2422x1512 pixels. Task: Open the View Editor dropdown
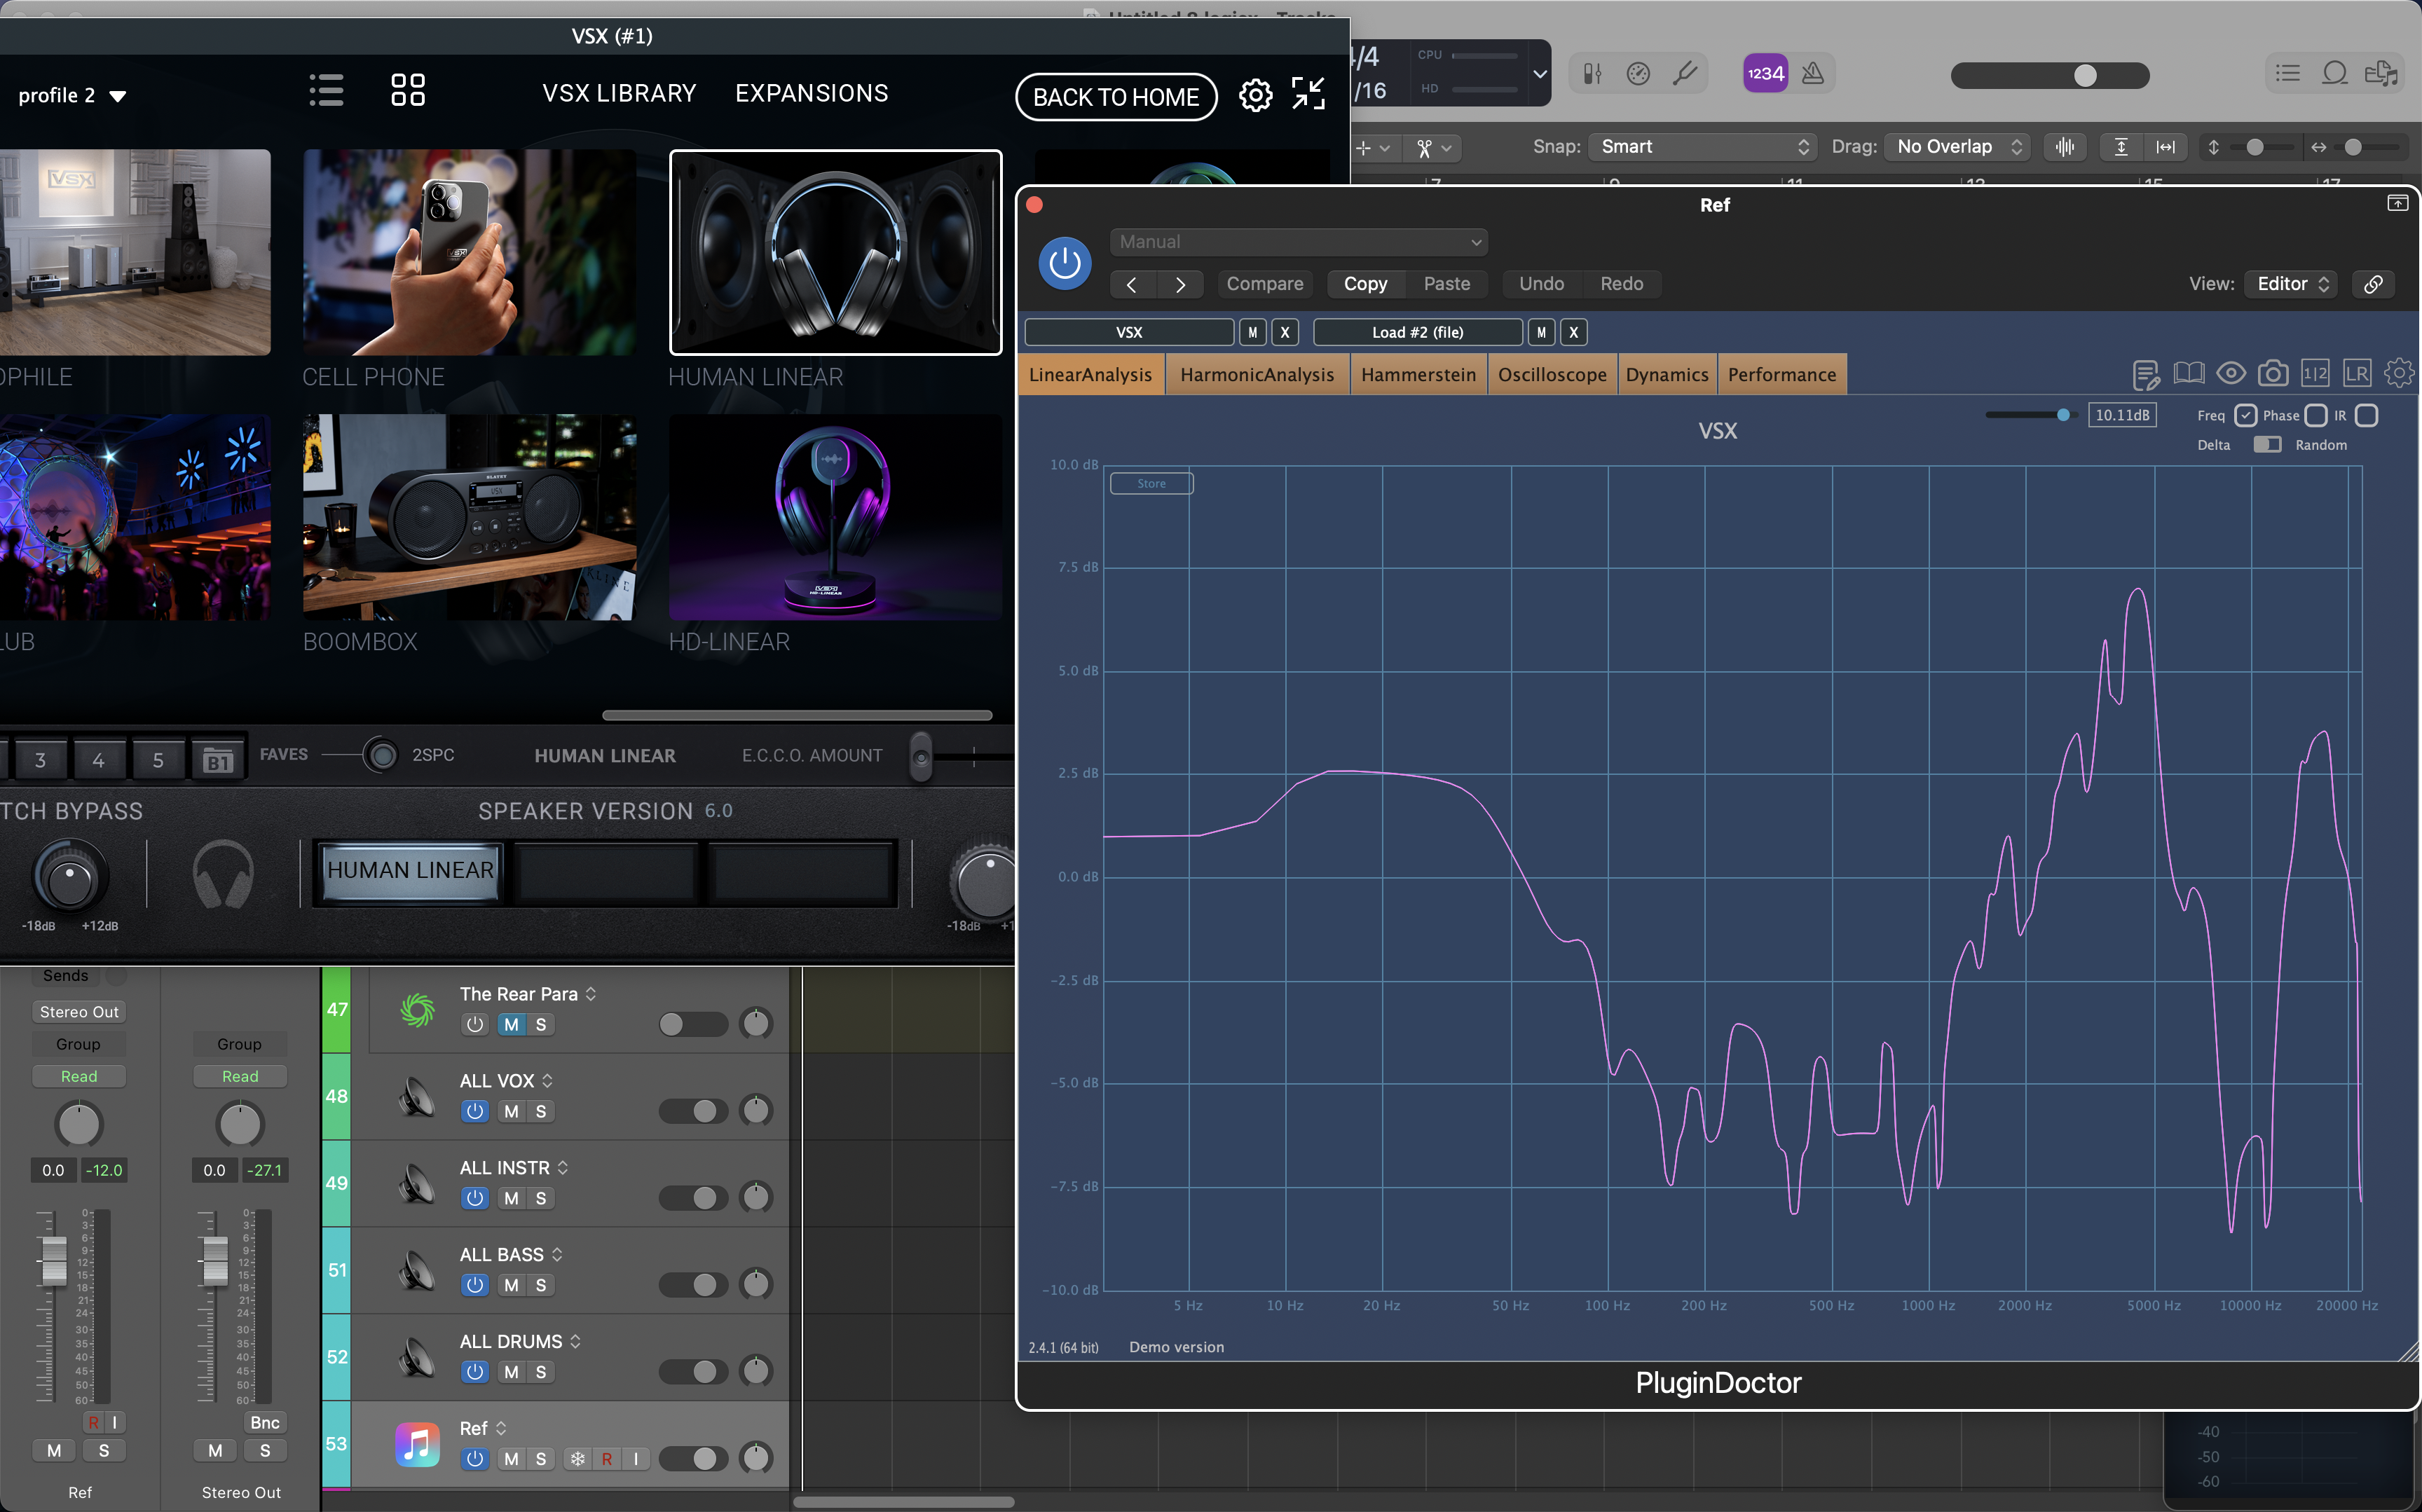(2291, 284)
